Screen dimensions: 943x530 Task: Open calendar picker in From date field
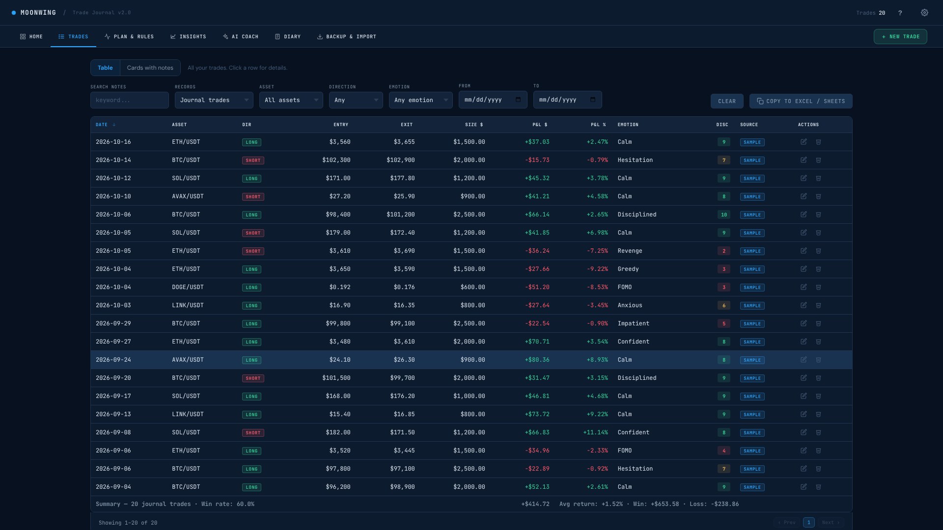518,100
